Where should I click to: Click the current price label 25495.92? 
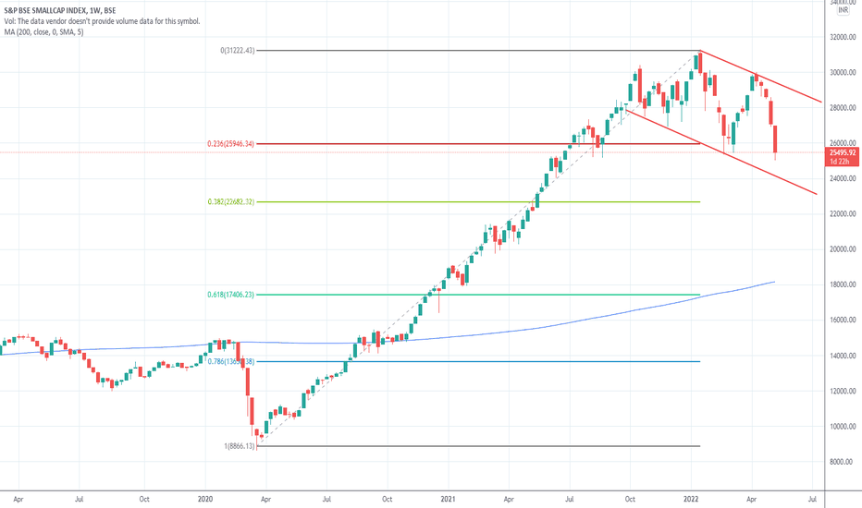(843, 152)
